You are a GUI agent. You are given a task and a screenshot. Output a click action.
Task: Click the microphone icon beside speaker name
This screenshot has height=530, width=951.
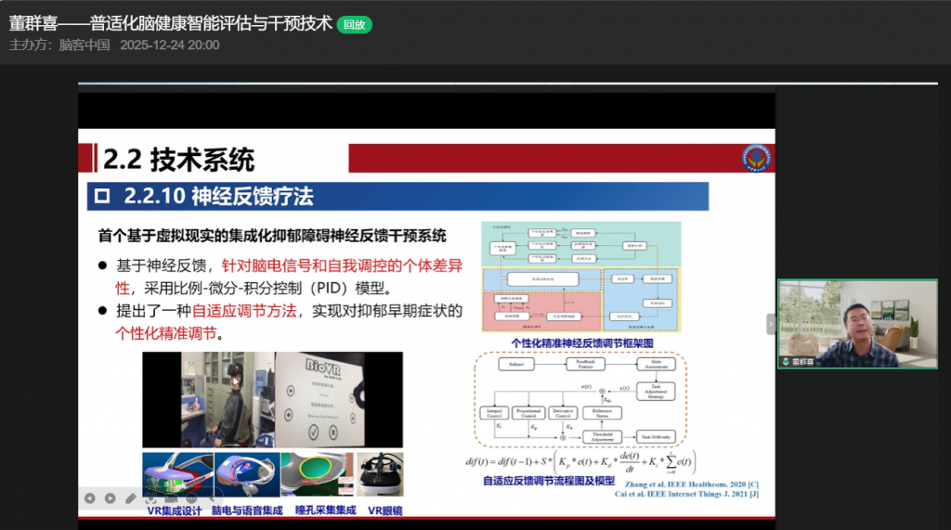click(786, 361)
